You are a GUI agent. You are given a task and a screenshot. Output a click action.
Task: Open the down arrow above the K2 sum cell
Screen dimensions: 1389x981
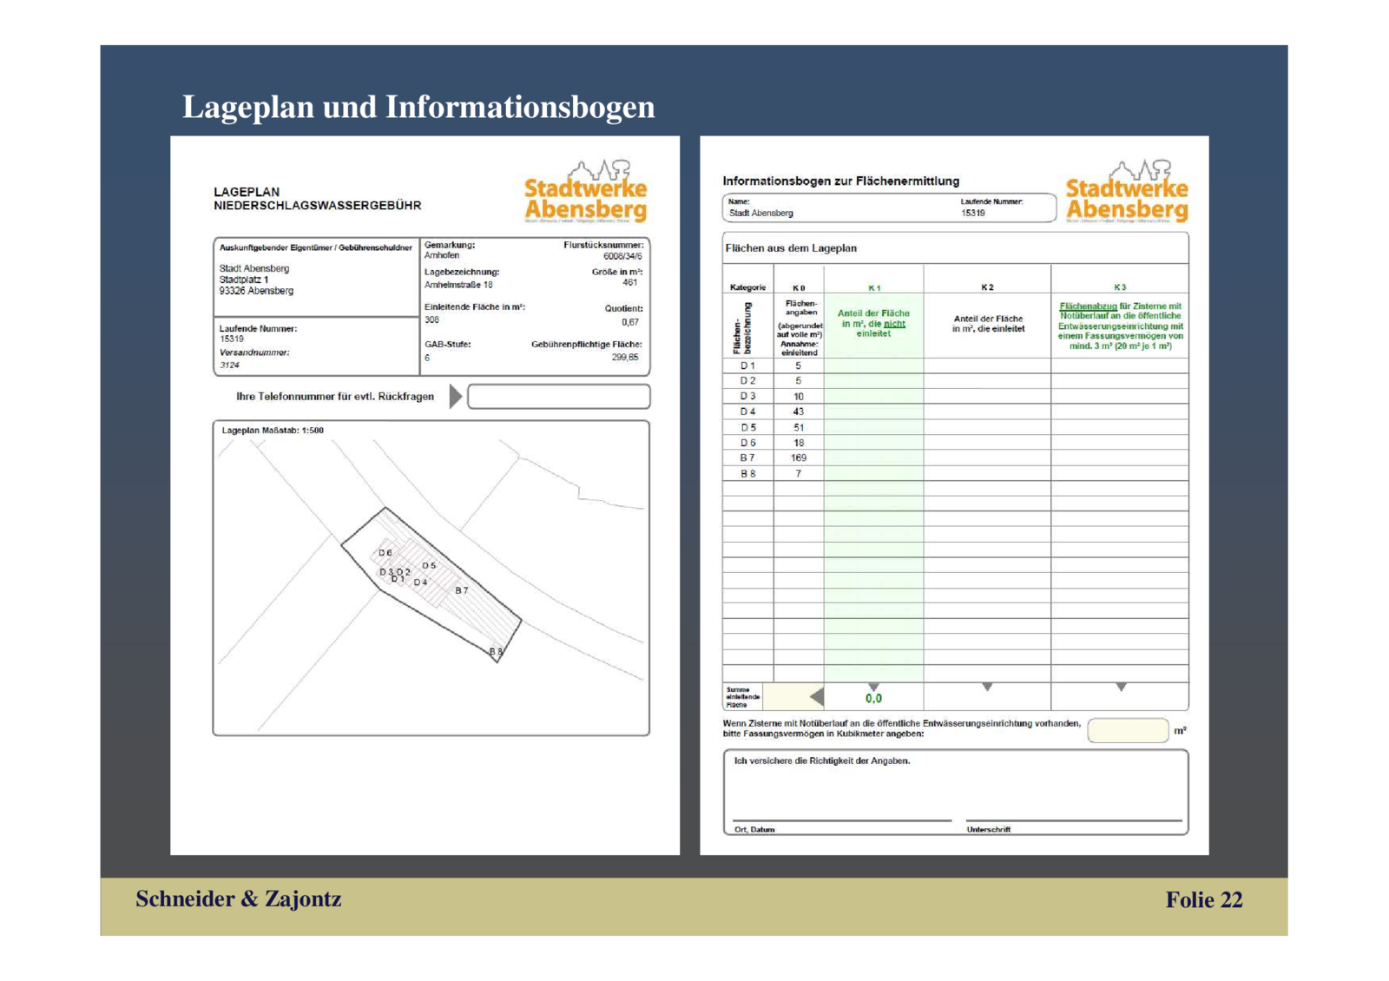987,685
